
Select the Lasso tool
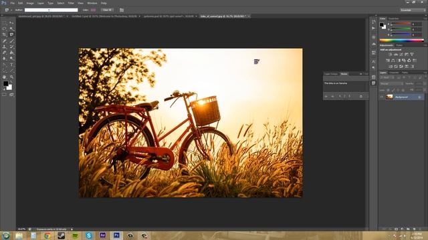click(5, 29)
